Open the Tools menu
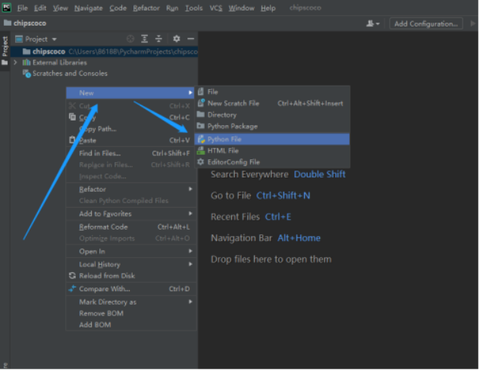Screen dimensions: 480x370 coord(194,8)
